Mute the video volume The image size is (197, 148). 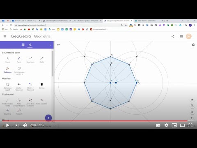tap(25, 125)
